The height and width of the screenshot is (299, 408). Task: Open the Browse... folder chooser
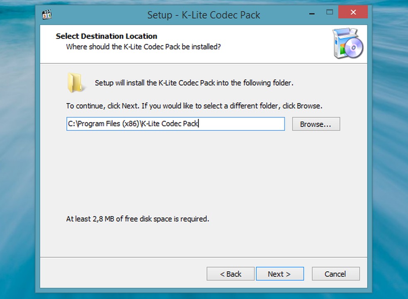[x=316, y=124]
